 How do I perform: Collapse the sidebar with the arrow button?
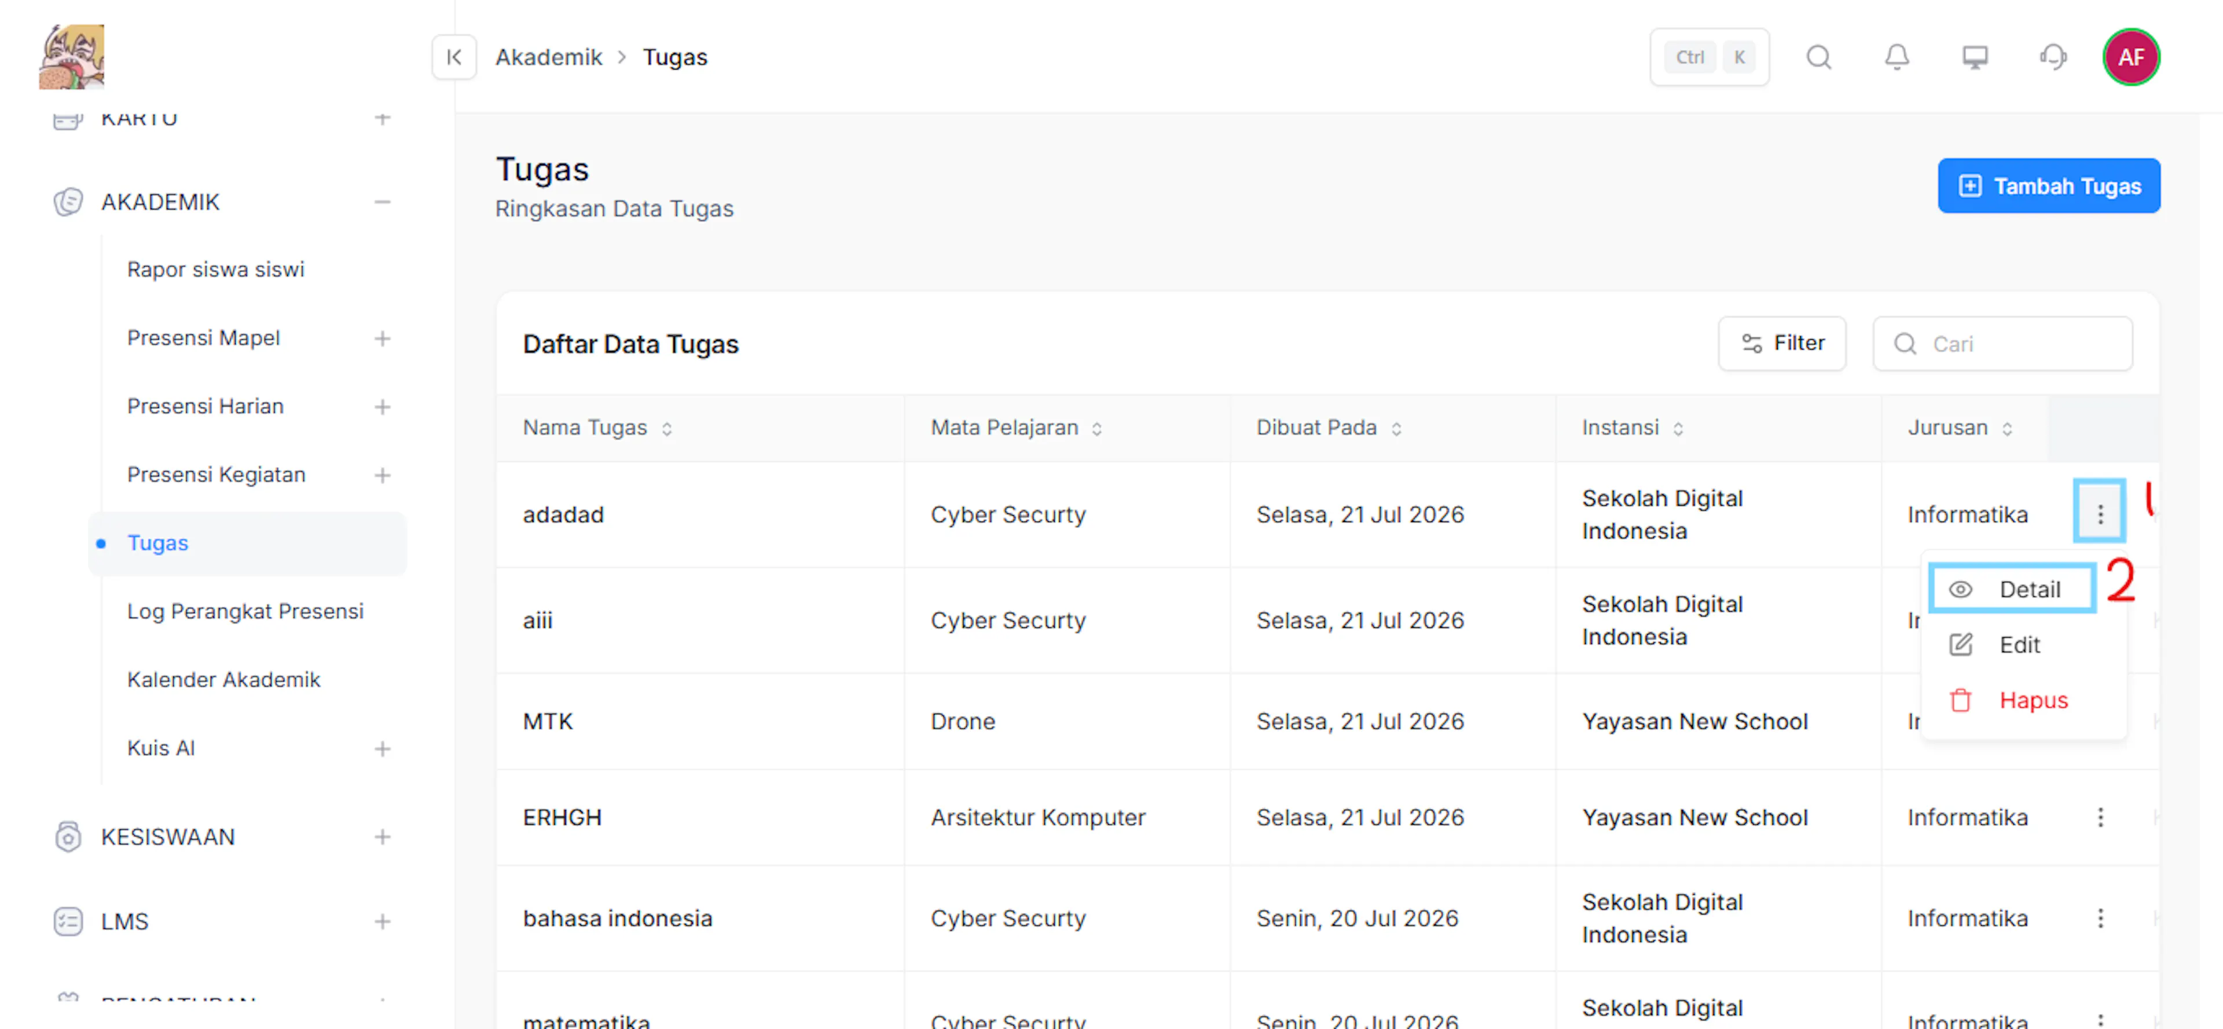coord(454,57)
